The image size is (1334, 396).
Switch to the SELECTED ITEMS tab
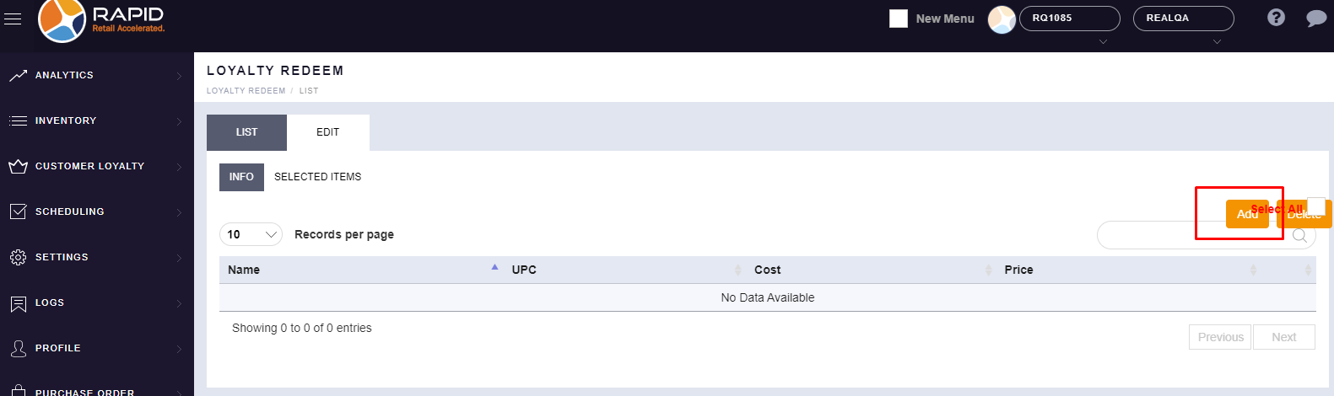coord(317,177)
